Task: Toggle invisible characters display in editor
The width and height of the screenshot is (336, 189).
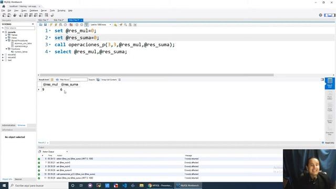Action: click(x=130, y=25)
